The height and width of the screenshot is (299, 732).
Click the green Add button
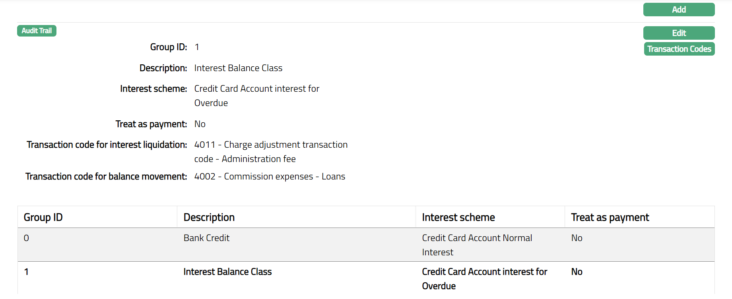(x=679, y=10)
